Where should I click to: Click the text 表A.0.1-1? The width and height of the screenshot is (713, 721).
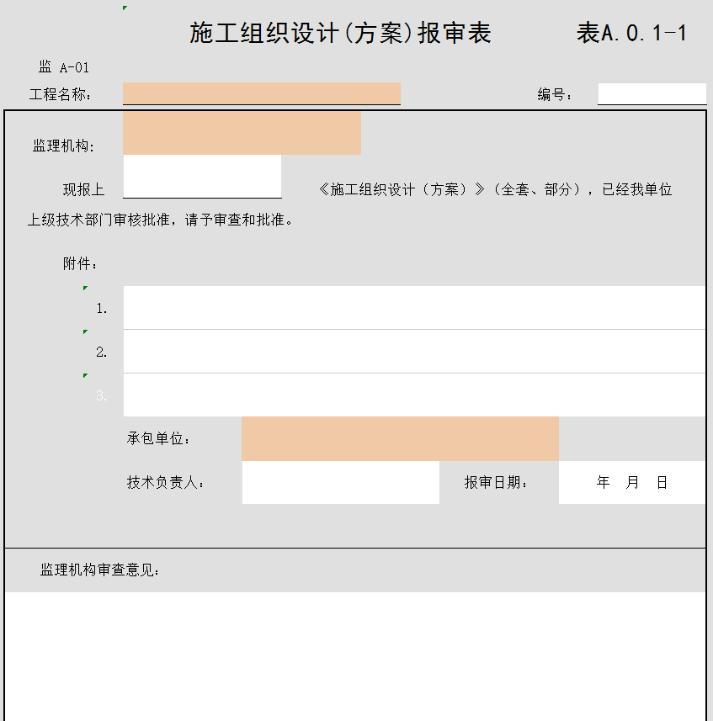pos(631,33)
